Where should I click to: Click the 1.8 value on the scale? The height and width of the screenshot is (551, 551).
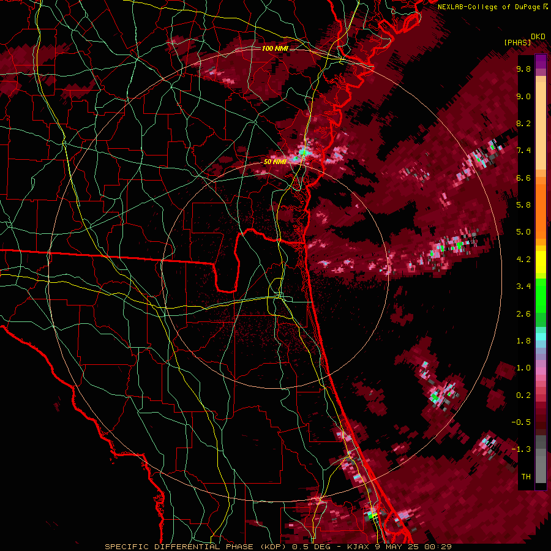click(x=523, y=340)
